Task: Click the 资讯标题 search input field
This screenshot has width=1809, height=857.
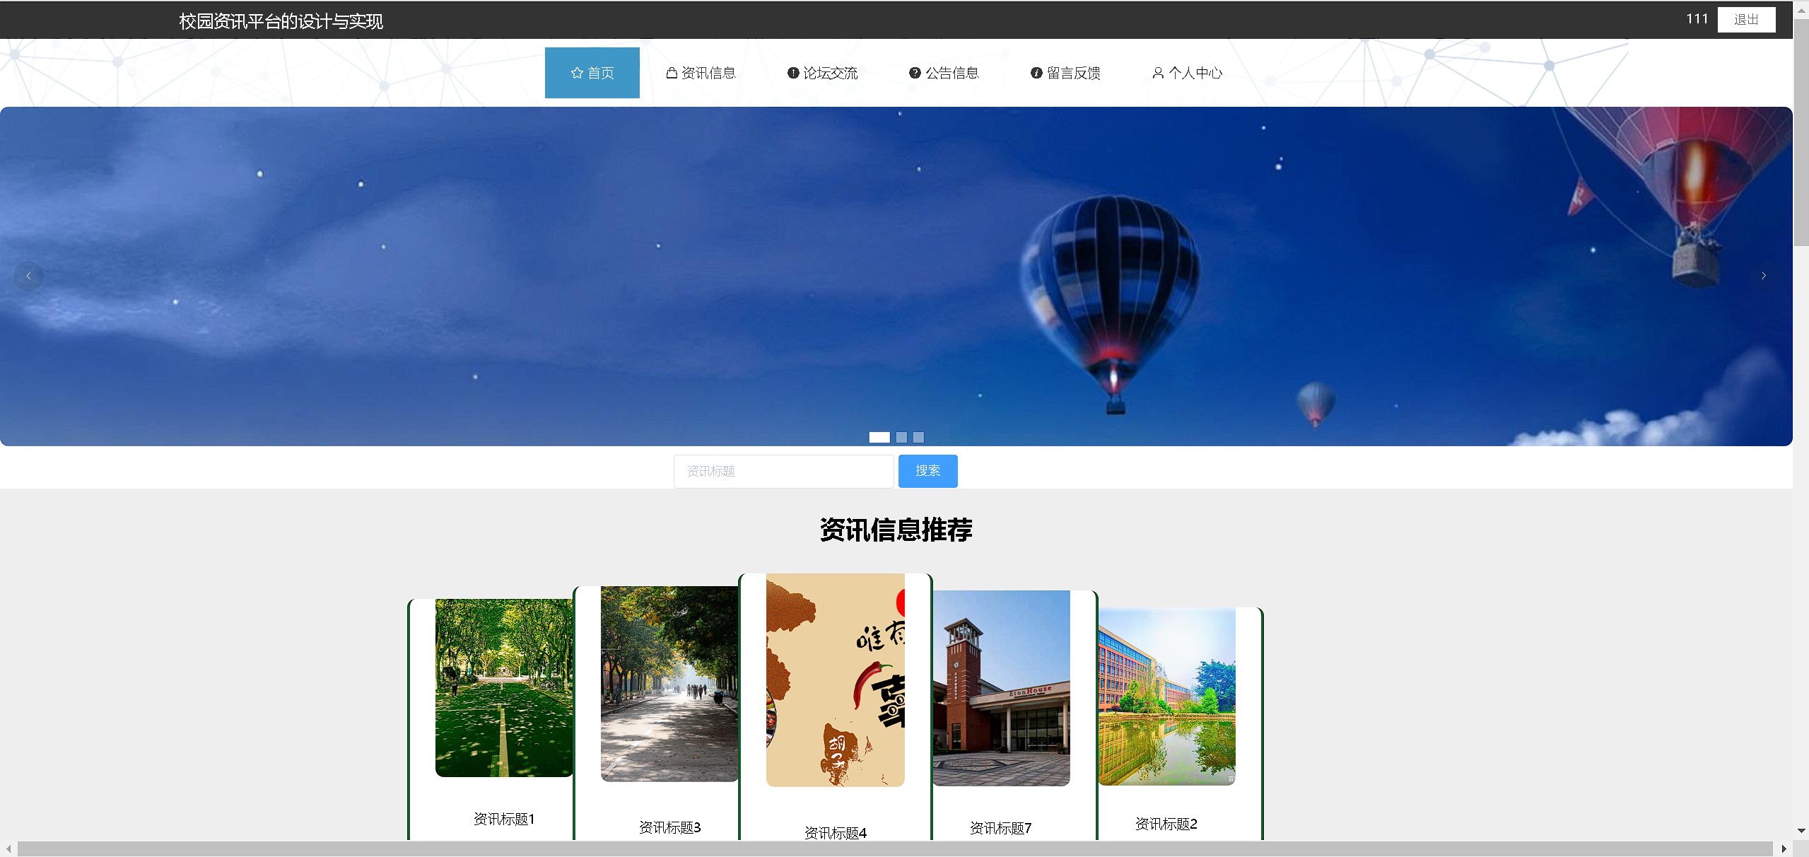Action: (783, 471)
